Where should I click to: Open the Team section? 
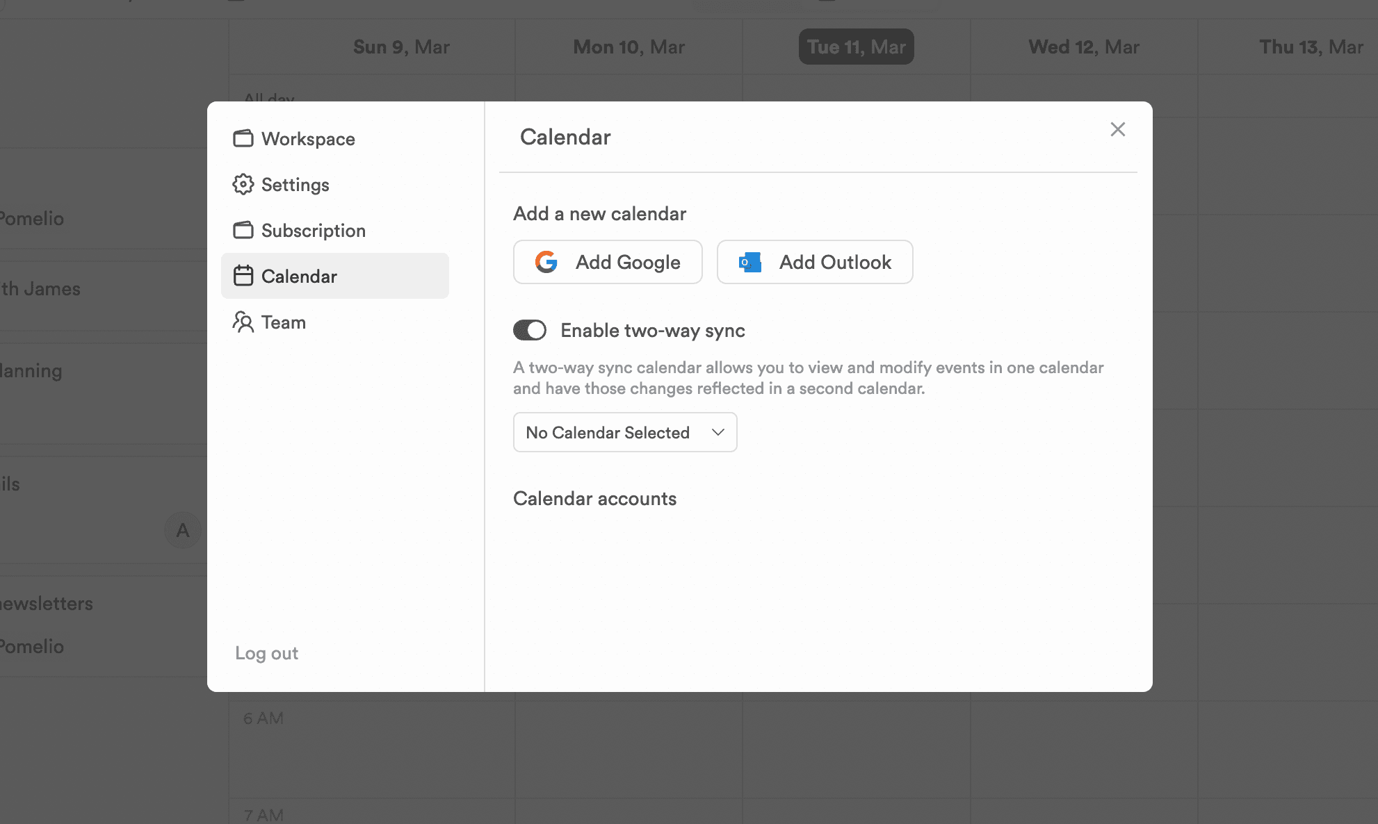(x=335, y=322)
